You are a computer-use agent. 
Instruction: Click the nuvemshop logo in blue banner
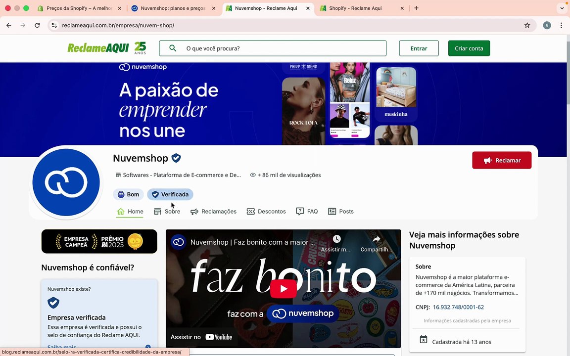[x=143, y=67]
